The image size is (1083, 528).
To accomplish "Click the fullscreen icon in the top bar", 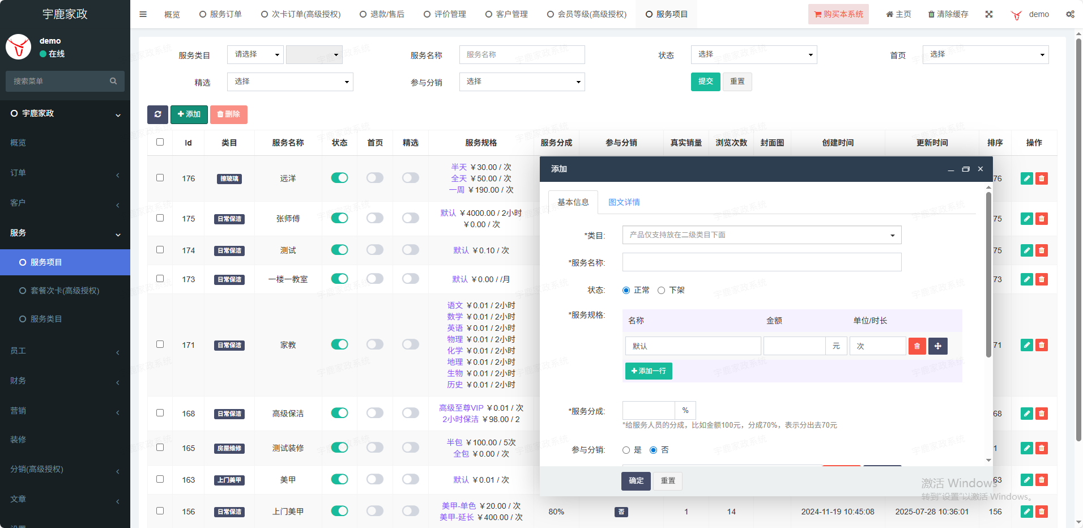I will click(989, 14).
